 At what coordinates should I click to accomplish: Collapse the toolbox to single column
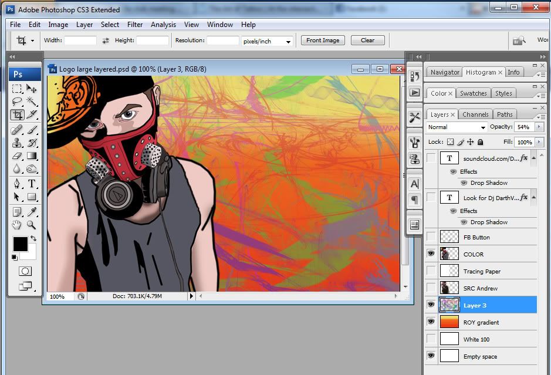coord(12,56)
